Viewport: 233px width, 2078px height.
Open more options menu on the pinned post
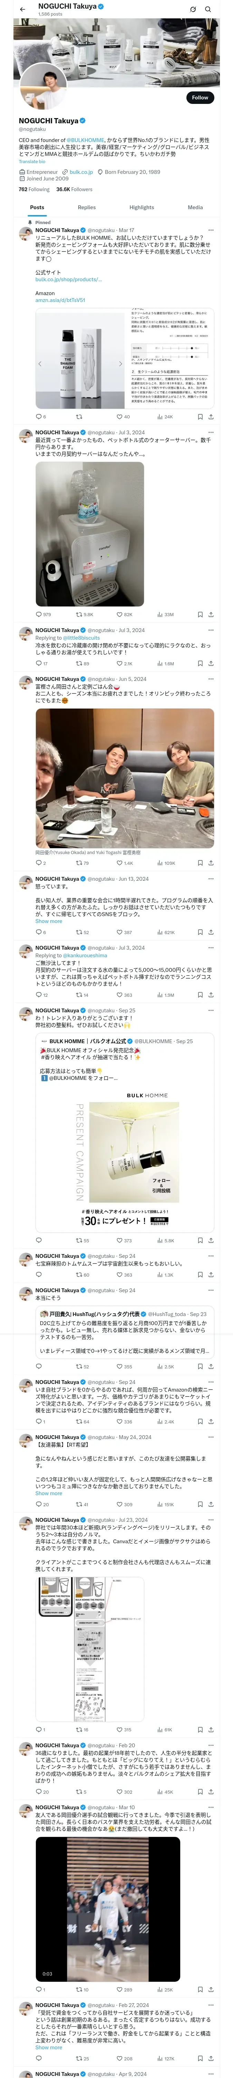pos(211,230)
